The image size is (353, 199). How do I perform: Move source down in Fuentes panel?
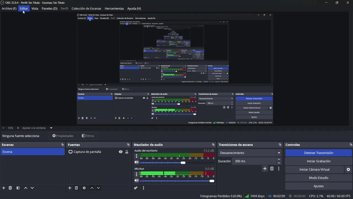click(98, 188)
